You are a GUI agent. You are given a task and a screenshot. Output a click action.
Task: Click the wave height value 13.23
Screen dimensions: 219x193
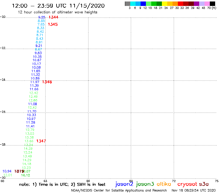pos(26,168)
